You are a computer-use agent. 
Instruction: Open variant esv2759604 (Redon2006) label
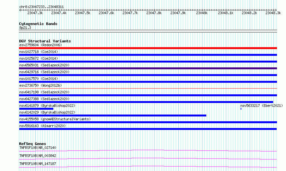tap(40, 45)
